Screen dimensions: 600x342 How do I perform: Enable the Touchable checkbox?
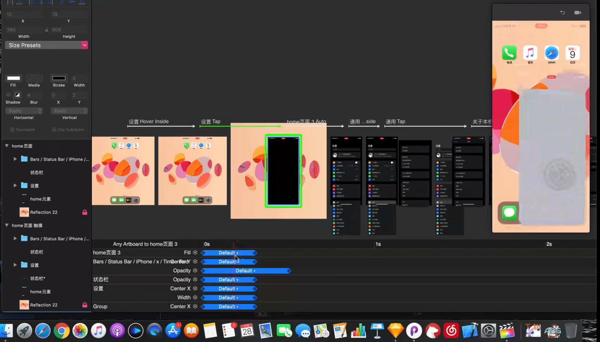12,130
